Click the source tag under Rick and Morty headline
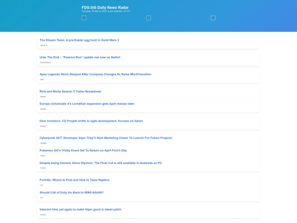 tap(43, 97)
